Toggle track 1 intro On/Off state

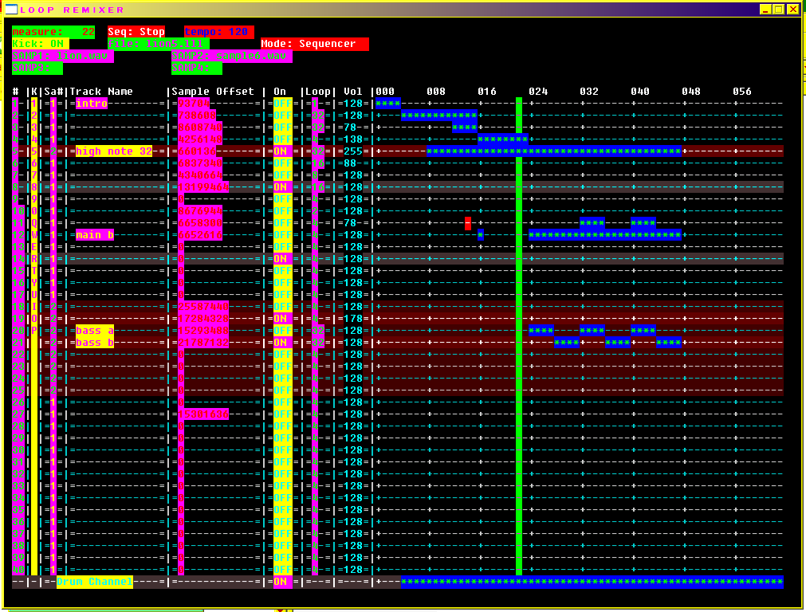282,104
